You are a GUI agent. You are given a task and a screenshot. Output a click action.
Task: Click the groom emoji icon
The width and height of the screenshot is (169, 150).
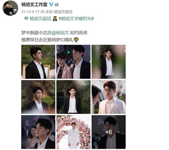(55, 19)
